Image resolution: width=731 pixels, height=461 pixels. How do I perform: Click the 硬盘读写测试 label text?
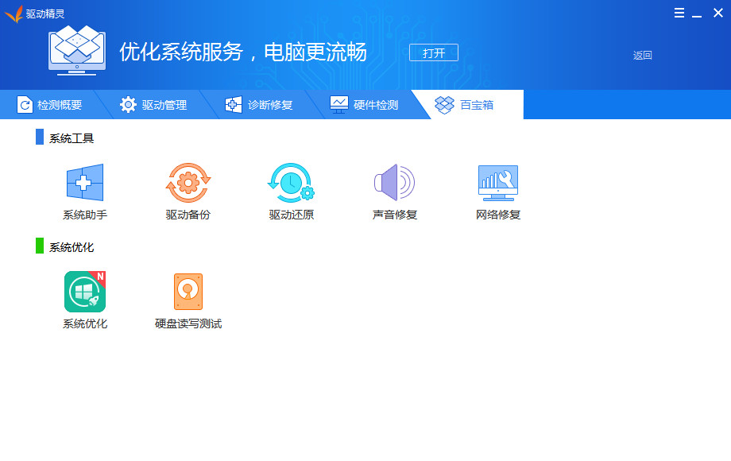(x=188, y=324)
